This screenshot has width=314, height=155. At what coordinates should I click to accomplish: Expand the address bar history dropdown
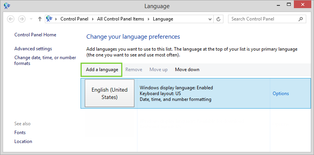209,19
